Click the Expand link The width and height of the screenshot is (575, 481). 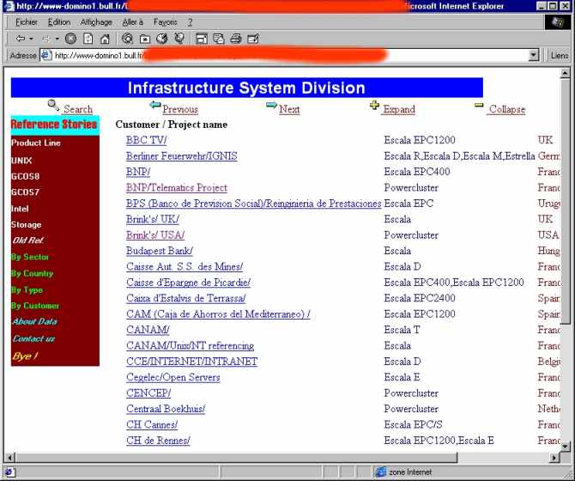pos(399,109)
